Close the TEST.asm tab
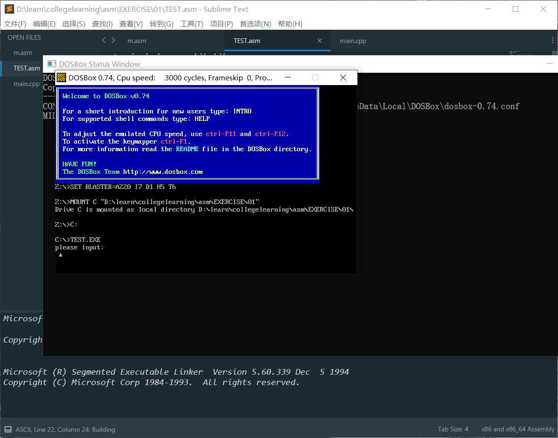The width and height of the screenshot is (558, 438). 320,41
